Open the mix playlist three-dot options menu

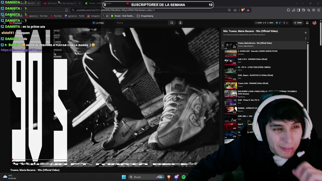tap(306, 38)
